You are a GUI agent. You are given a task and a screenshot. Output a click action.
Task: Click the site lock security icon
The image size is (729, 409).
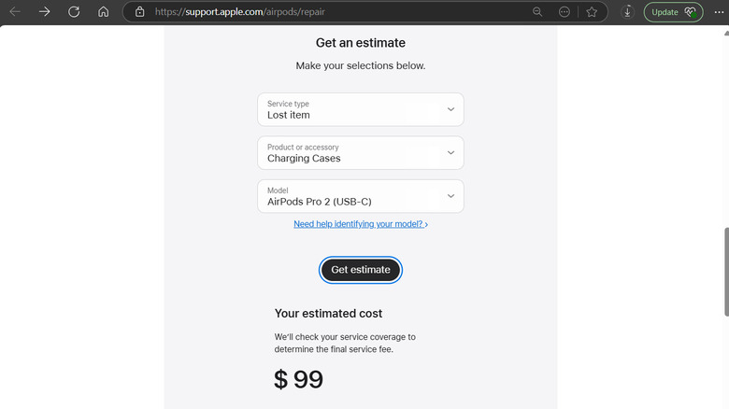[x=140, y=12]
